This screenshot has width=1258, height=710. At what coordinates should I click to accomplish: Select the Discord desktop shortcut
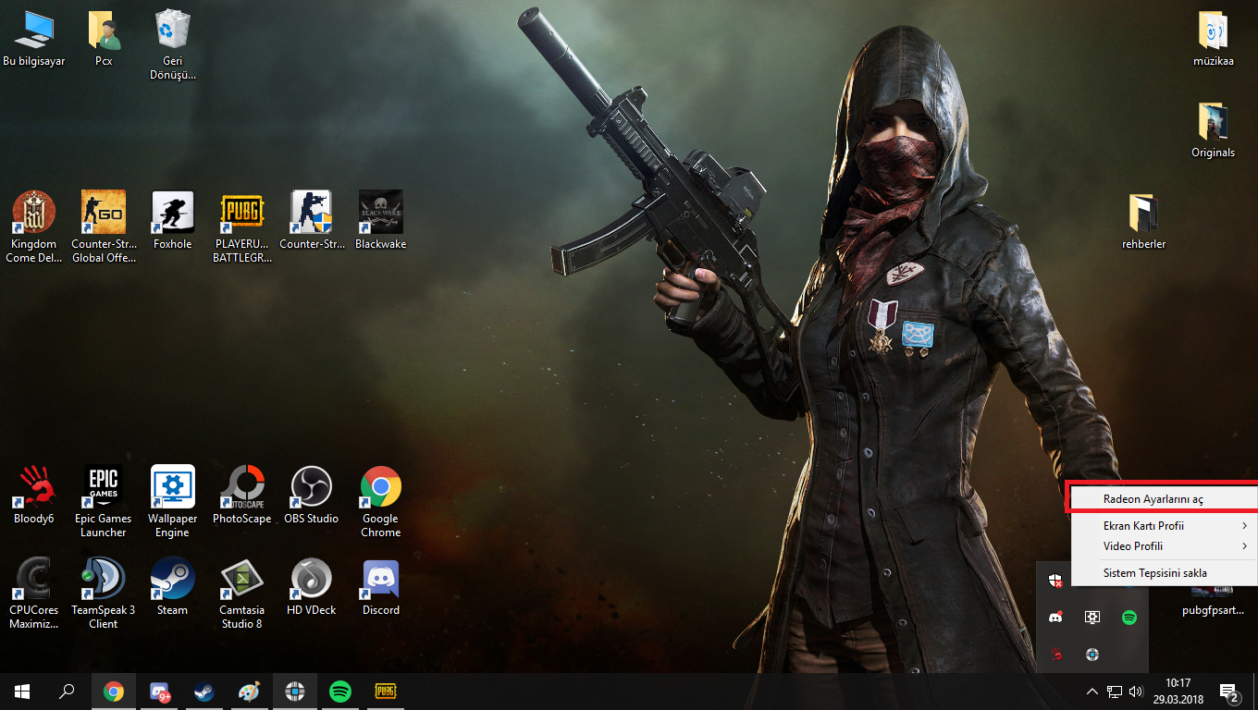point(380,586)
